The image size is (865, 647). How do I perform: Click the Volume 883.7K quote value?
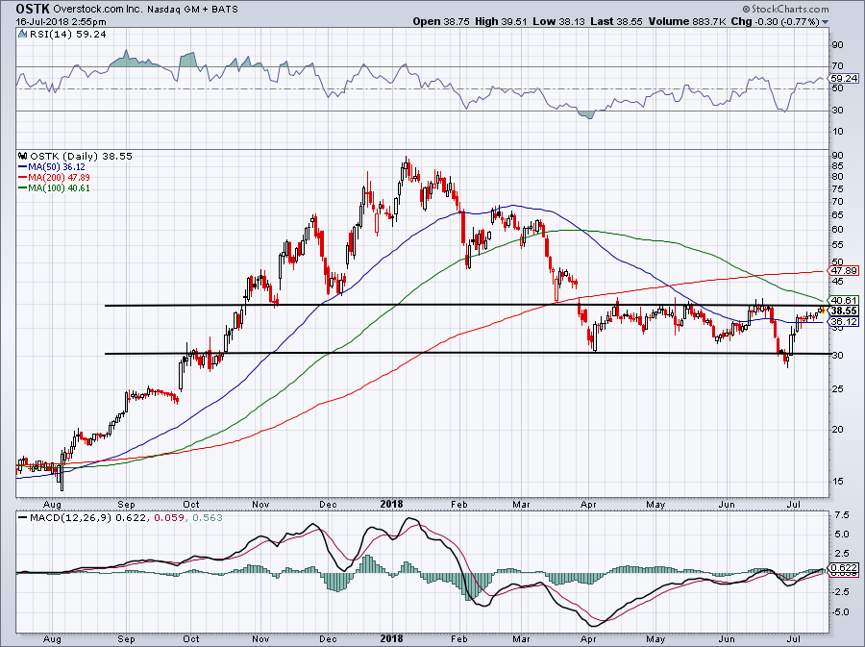(x=688, y=21)
